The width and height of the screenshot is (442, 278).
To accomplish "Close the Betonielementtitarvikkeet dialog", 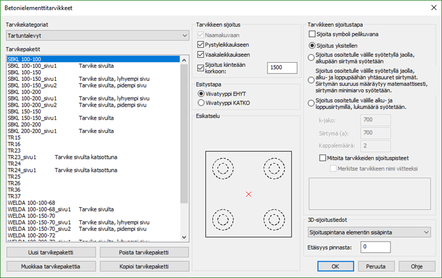I will (x=433, y=7).
